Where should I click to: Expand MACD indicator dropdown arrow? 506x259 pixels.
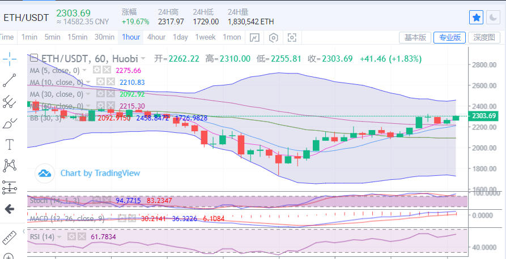pos(110,219)
